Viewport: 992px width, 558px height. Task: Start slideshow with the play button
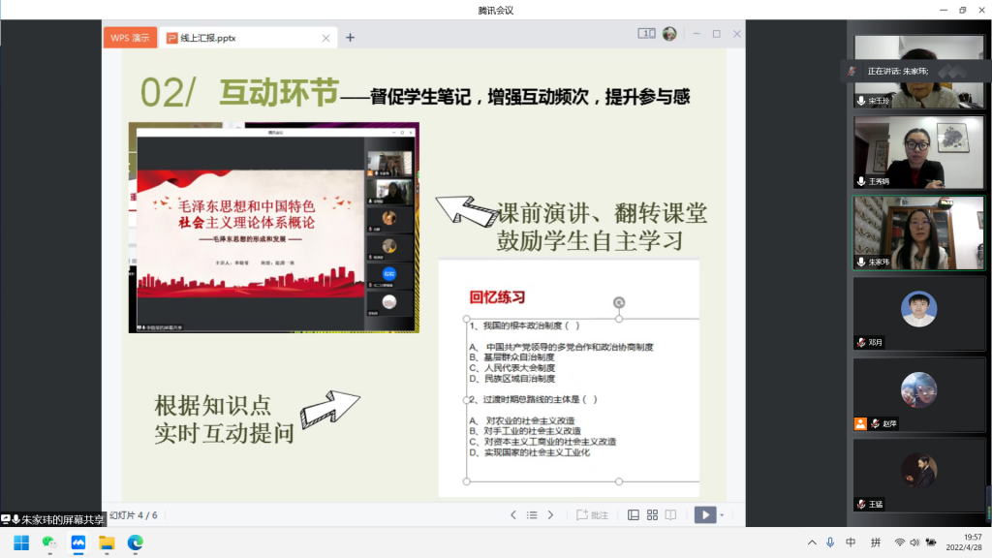click(x=704, y=515)
